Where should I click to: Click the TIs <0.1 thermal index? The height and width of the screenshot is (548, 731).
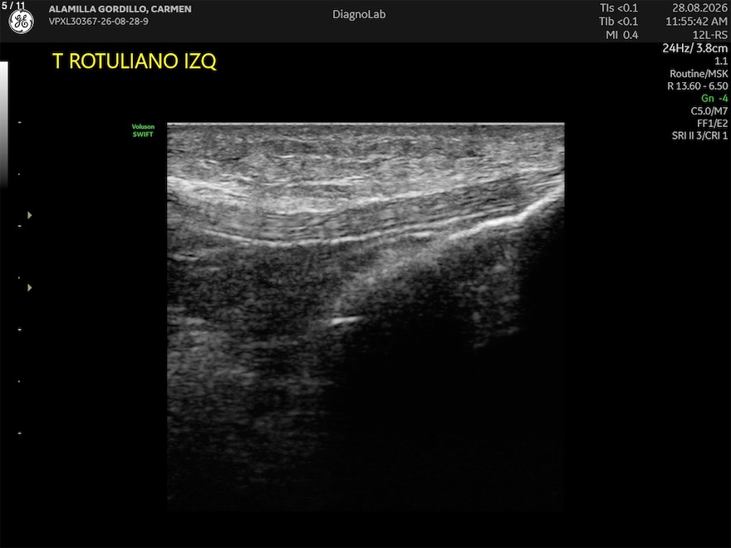(x=619, y=8)
